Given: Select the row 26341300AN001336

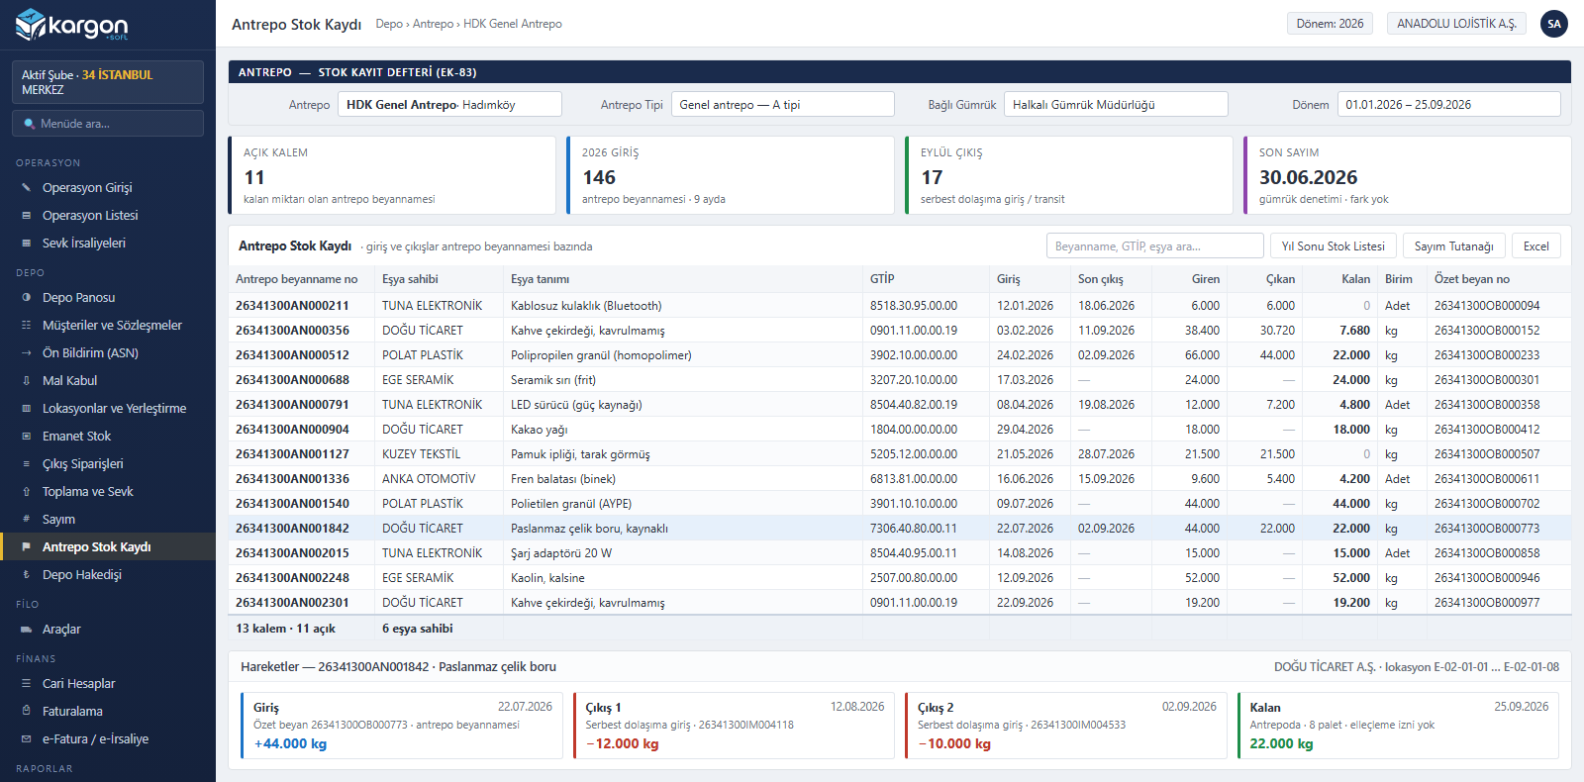Looking at the screenshot, I should tap(900, 478).
